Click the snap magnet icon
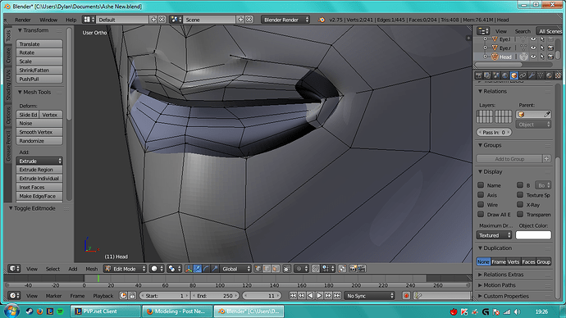 [315, 269]
